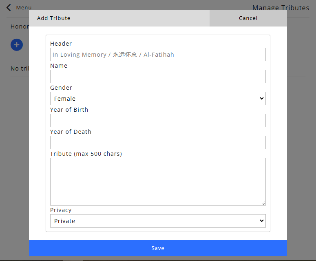The image size is (316, 261).
Task: Open the Gender select showing Female
Action: (157, 98)
